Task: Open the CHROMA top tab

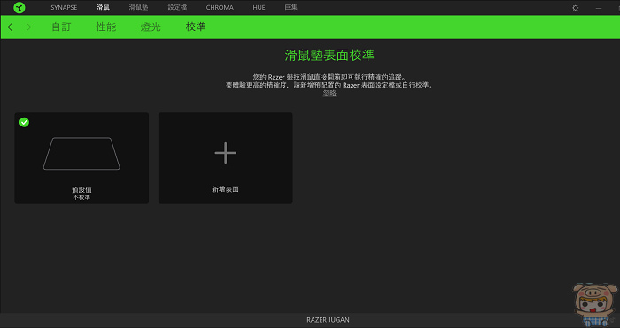Action: click(x=220, y=7)
